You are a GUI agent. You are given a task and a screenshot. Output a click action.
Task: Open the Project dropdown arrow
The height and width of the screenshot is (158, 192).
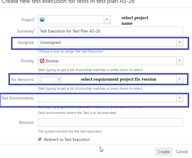107,19
